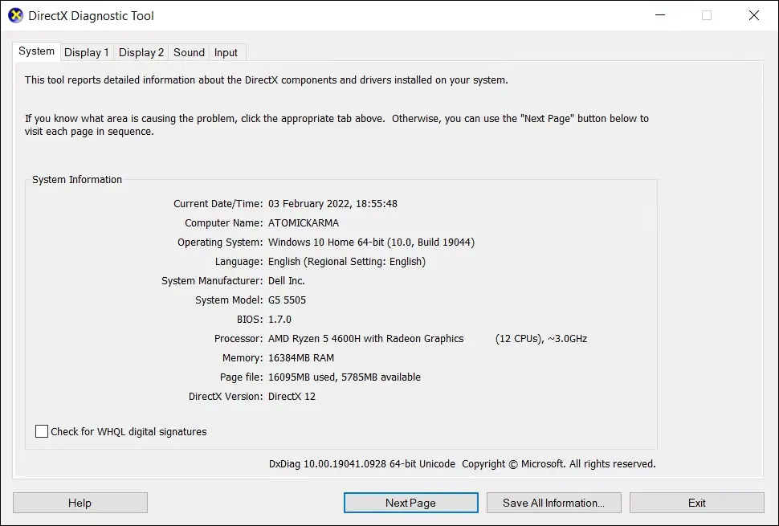The width and height of the screenshot is (779, 526).
Task: Click the 'Computer Name:' label
Action: (223, 223)
